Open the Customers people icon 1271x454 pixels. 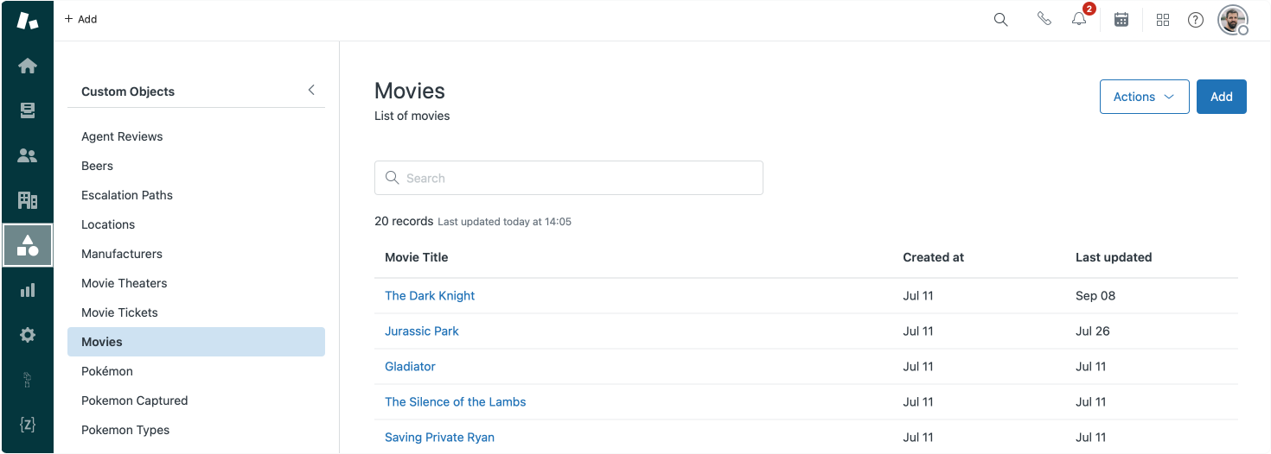point(28,155)
